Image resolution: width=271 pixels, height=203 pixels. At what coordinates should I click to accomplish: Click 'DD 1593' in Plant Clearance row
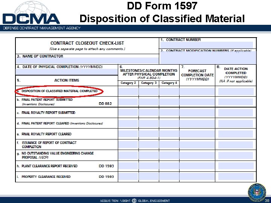pos(106,166)
